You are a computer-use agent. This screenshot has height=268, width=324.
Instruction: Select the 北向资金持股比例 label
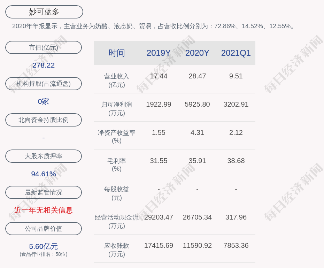[44, 120]
